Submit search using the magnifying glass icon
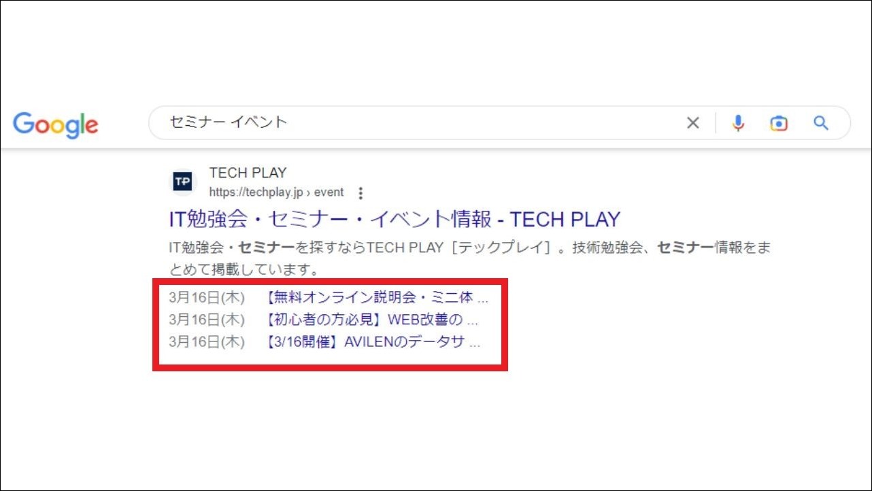This screenshot has width=872, height=491. (821, 123)
